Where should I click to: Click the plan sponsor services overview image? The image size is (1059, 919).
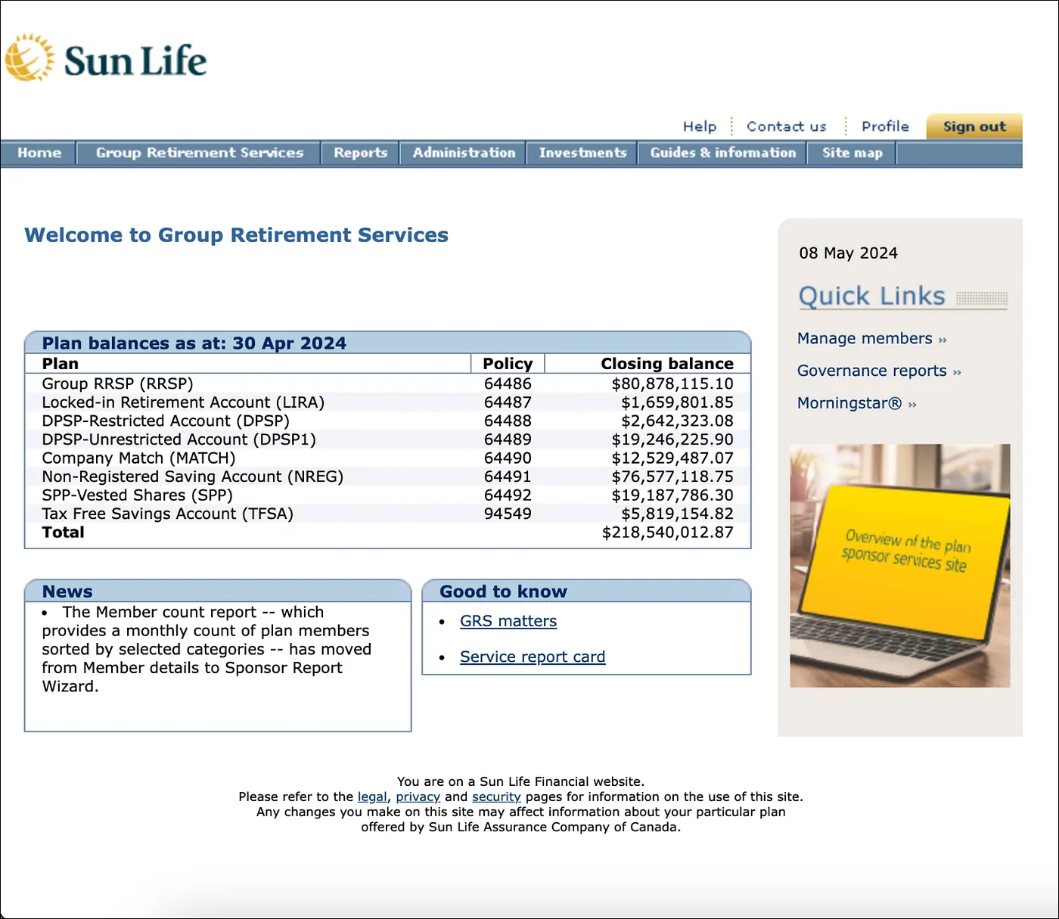pyautogui.click(x=899, y=565)
